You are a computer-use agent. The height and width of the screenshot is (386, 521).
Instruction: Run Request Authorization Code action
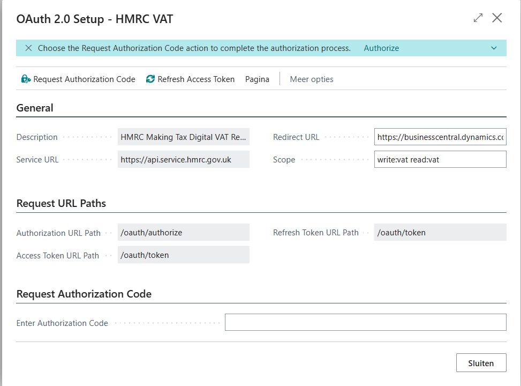click(x=78, y=79)
